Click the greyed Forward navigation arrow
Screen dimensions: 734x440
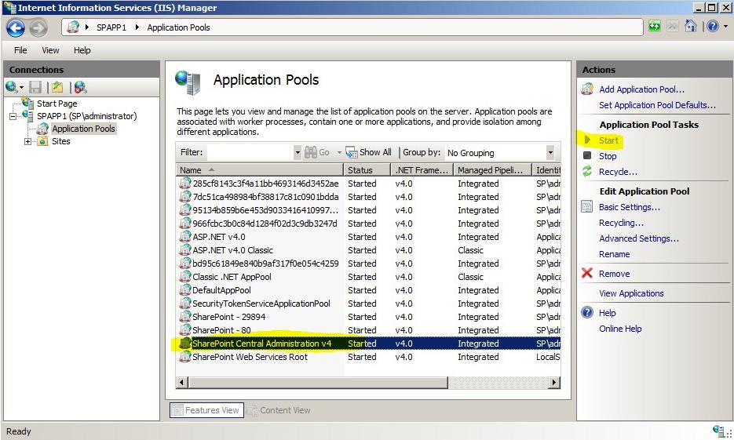[38, 28]
